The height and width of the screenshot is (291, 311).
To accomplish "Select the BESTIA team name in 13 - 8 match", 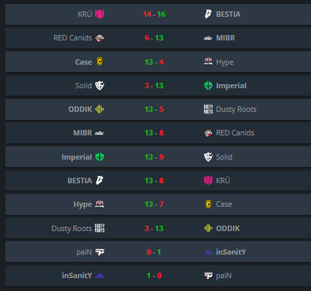I will (79, 181).
